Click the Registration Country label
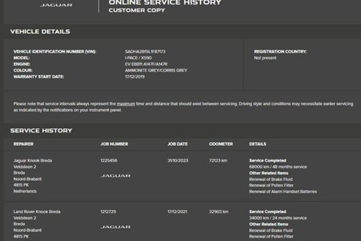Screen dimensions: 361x241 tap(280, 52)
